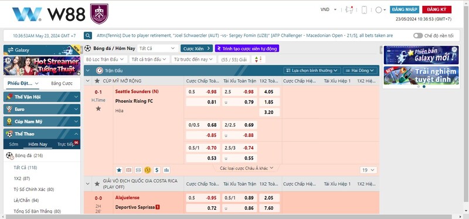Open the Phiếu Đặt tab
Image resolution: width=469 pixels, height=219 pixels.
point(23,84)
